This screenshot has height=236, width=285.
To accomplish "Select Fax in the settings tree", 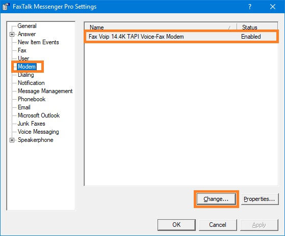I will tap(22, 50).
